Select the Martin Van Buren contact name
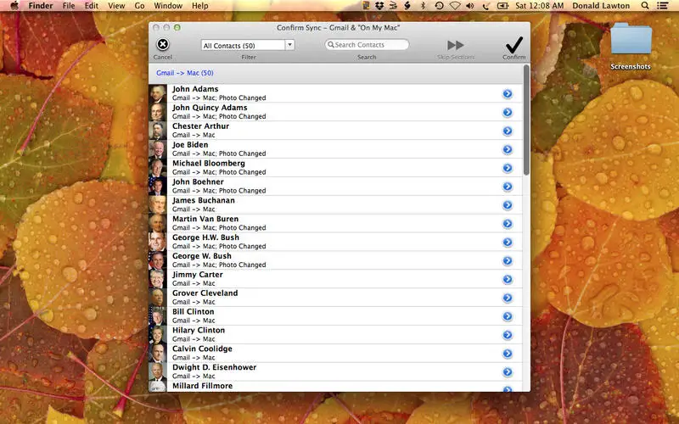 click(x=205, y=220)
